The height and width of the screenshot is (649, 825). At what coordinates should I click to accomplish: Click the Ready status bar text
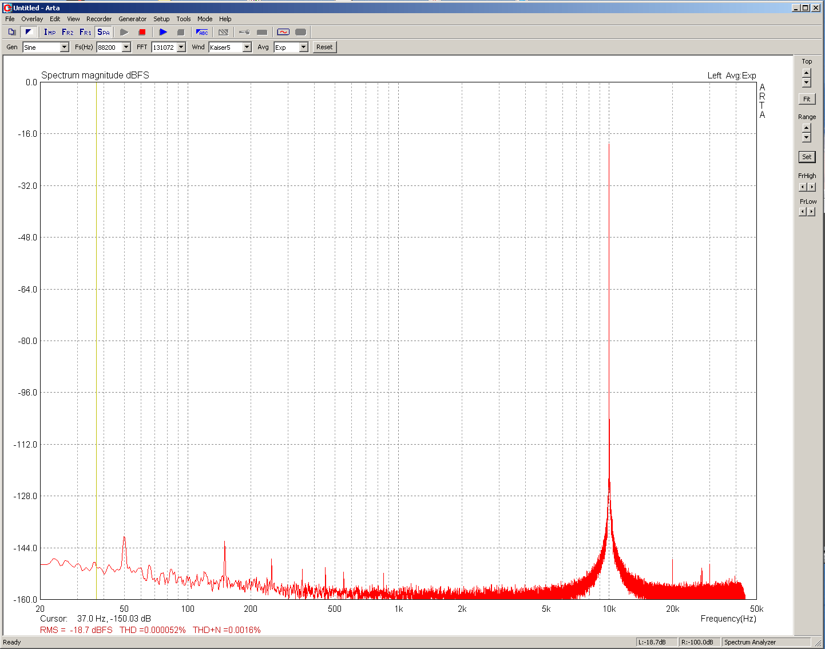pos(12,642)
